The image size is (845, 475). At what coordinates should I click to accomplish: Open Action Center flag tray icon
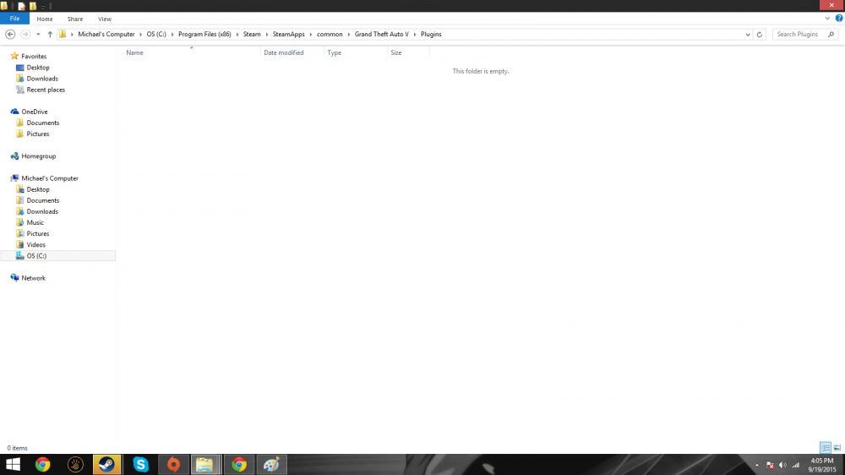pos(770,465)
